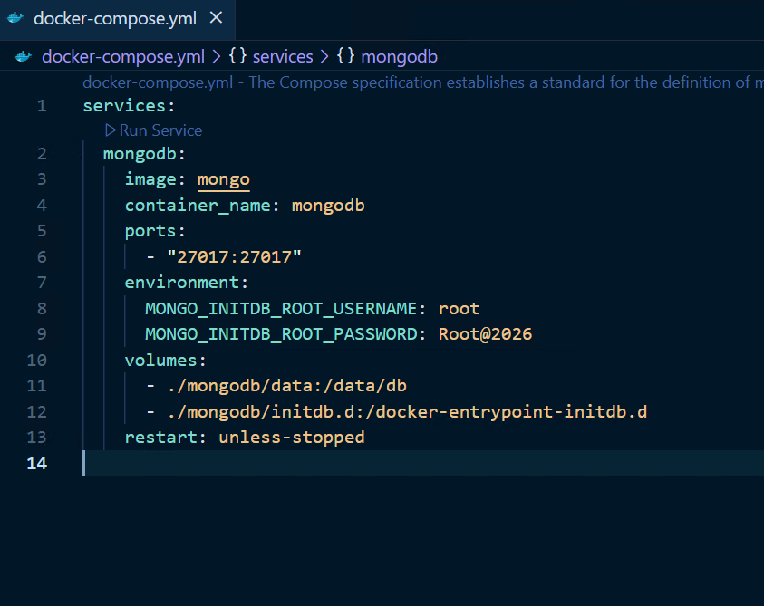Run the mongodb service via Run Service
Viewport: 764px width, 606px height.
point(160,130)
